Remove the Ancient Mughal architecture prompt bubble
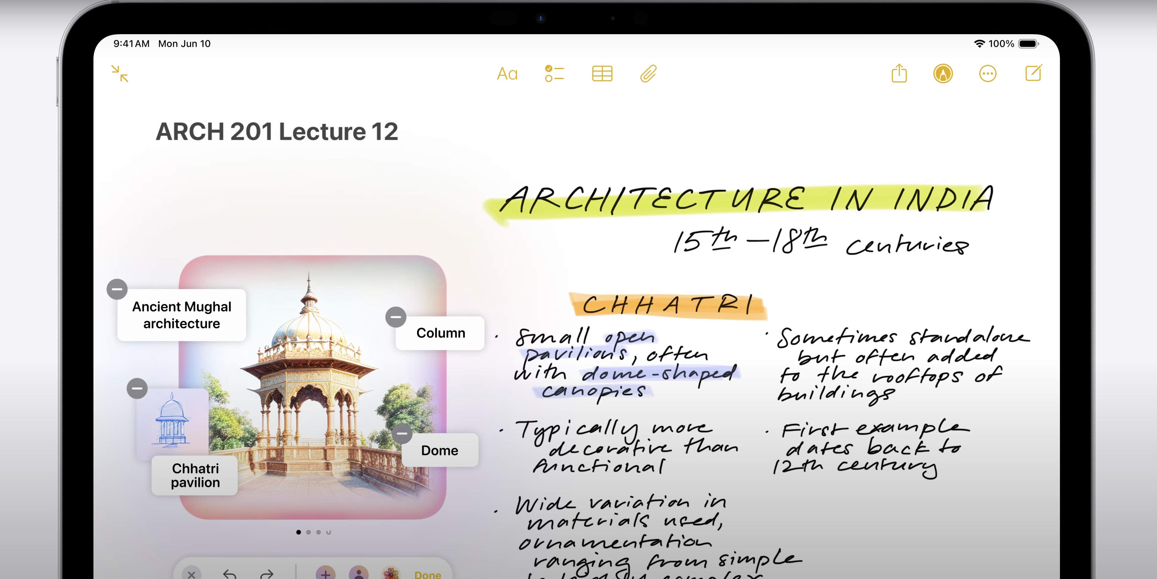The width and height of the screenshot is (1157, 579). [x=117, y=289]
